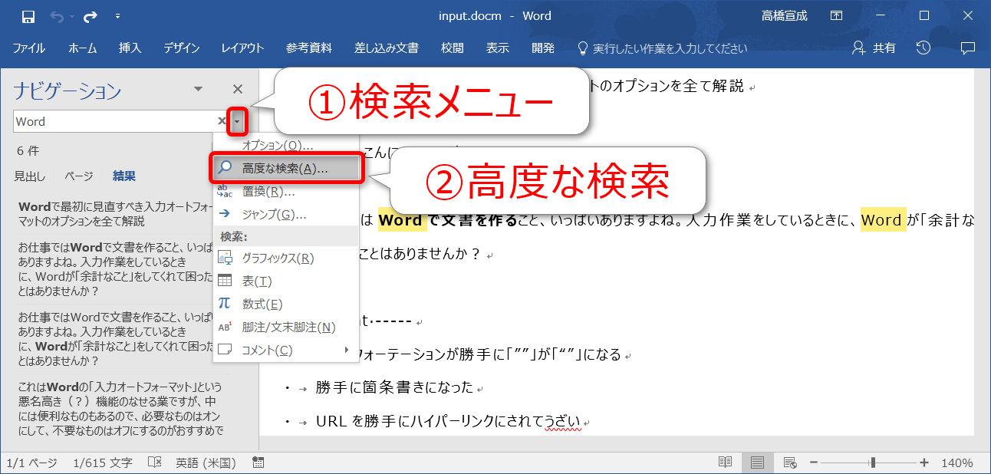Click language indicator 英語 (米国)
This screenshot has width=991, height=474.
click(206, 462)
